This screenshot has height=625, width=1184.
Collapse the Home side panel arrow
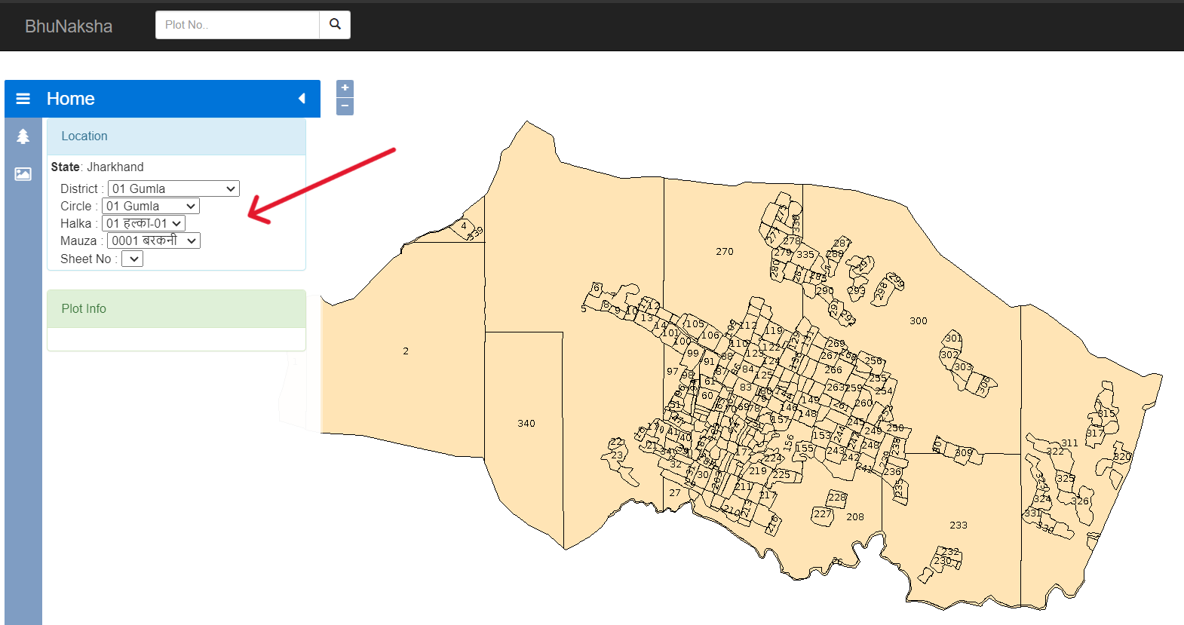(302, 99)
